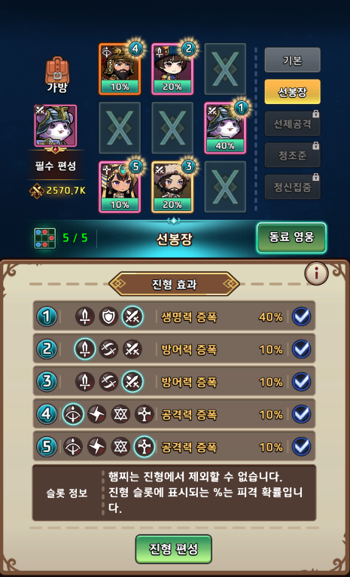Select the bearded general in slot 4
The width and height of the screenshot is (350, 577).
[120, 69]
